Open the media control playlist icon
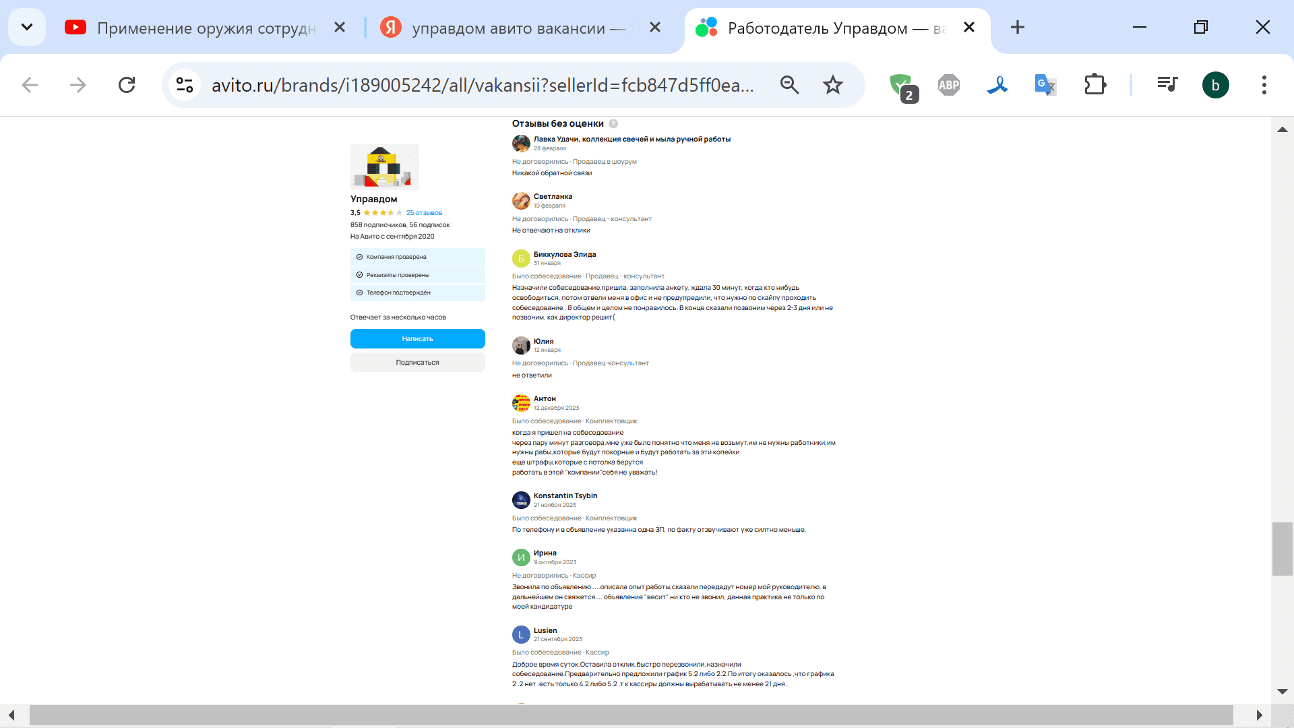 1167,84
